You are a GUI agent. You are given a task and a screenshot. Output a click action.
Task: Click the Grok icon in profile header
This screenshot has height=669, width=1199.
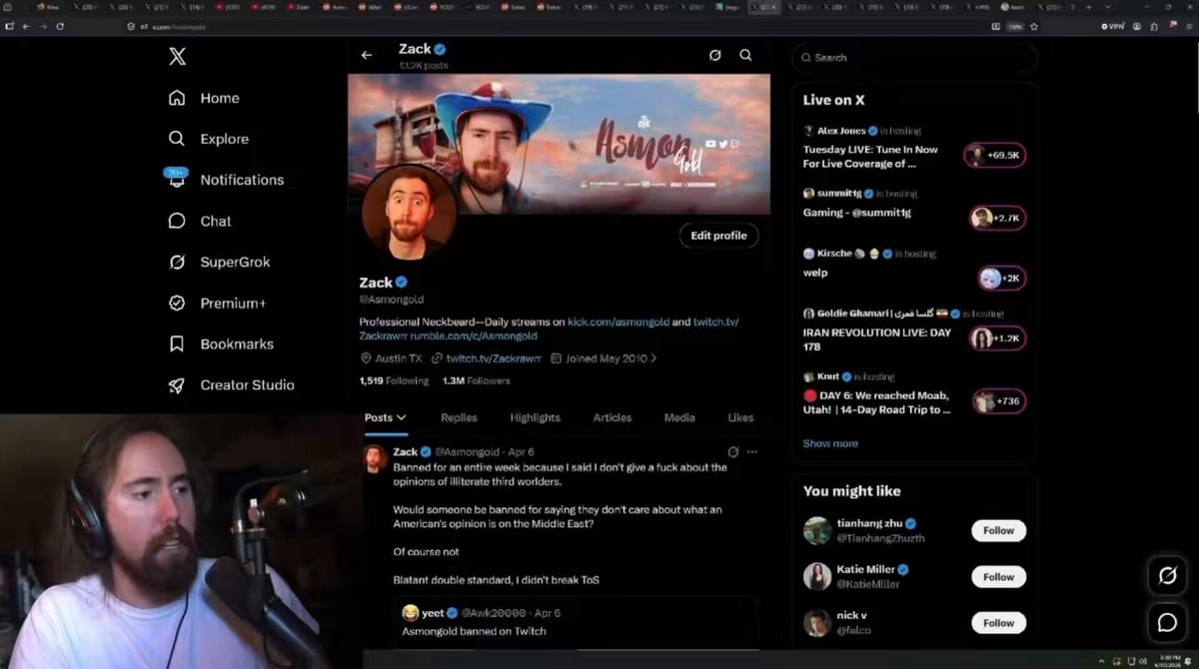tap(714, 55)
